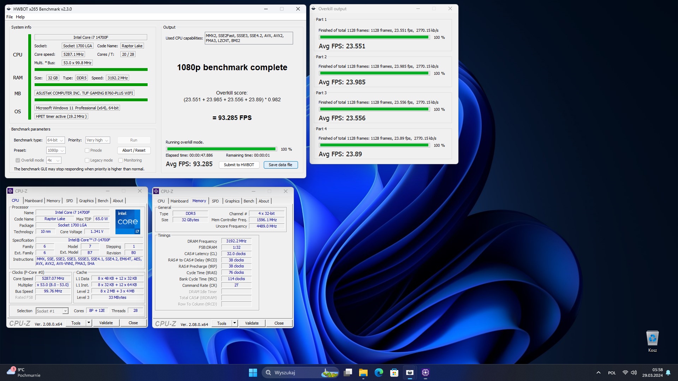This screenshot has height=381, width=678.
Task: Click the Abort / Reset button
Action: 134,150
